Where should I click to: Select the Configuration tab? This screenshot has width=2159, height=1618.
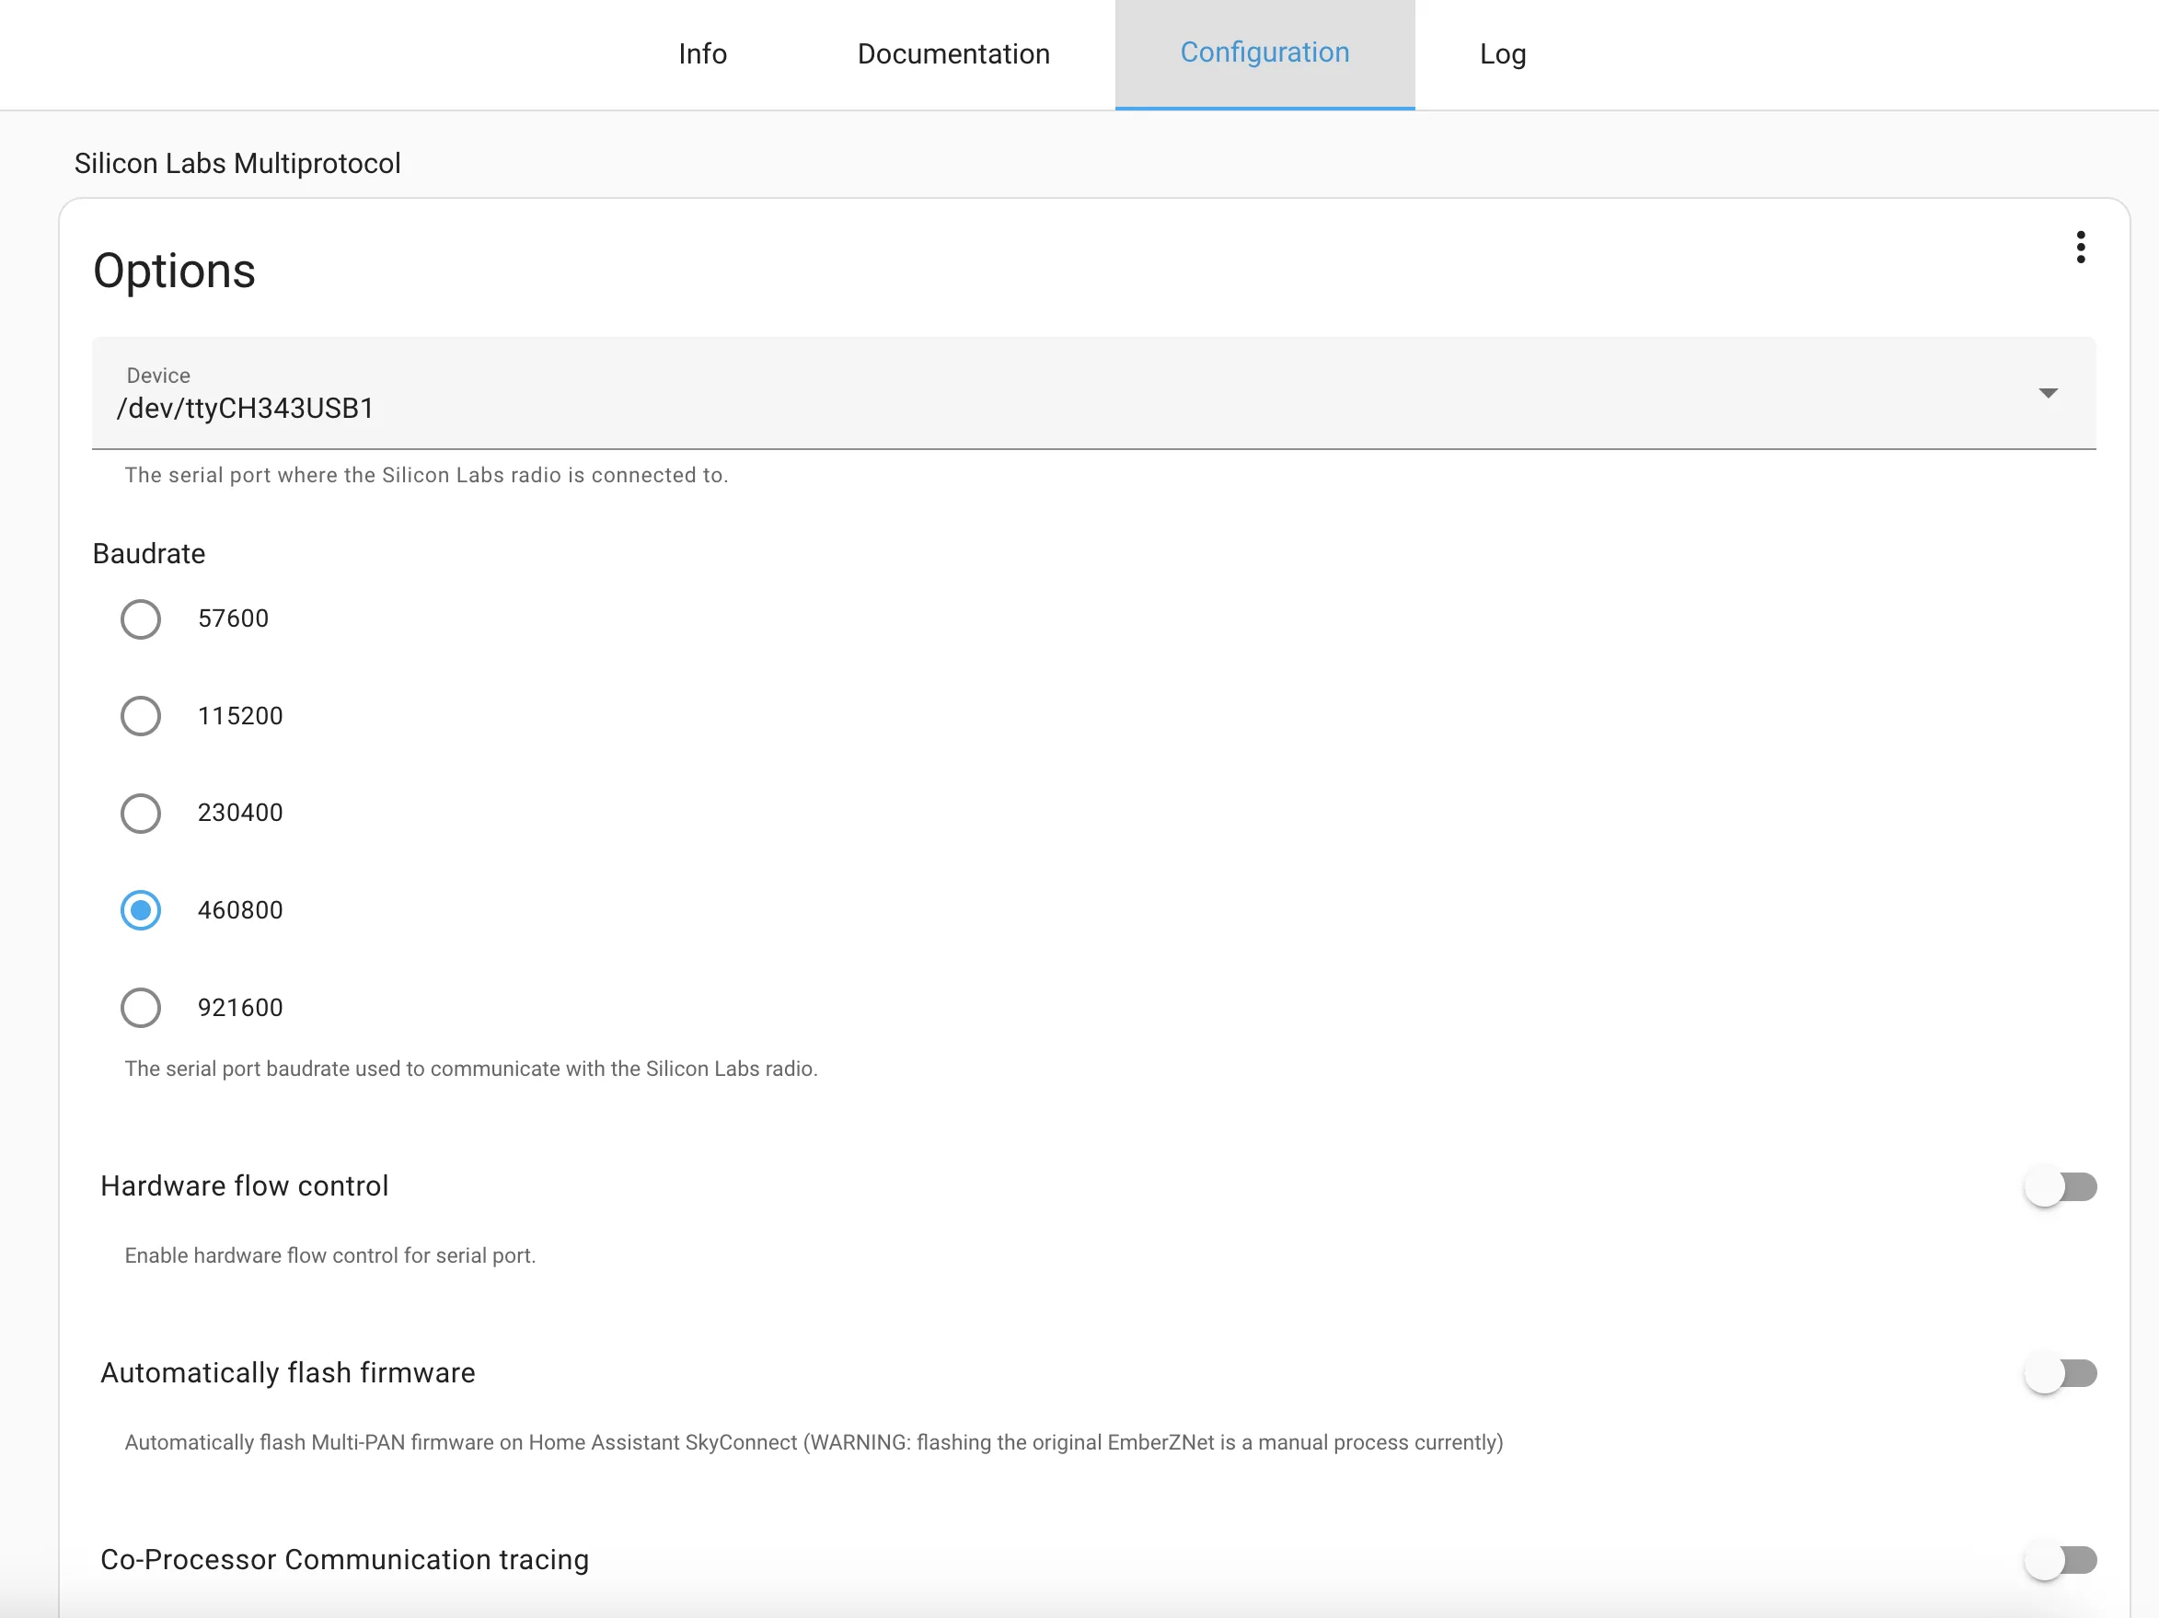[1265, 53]
